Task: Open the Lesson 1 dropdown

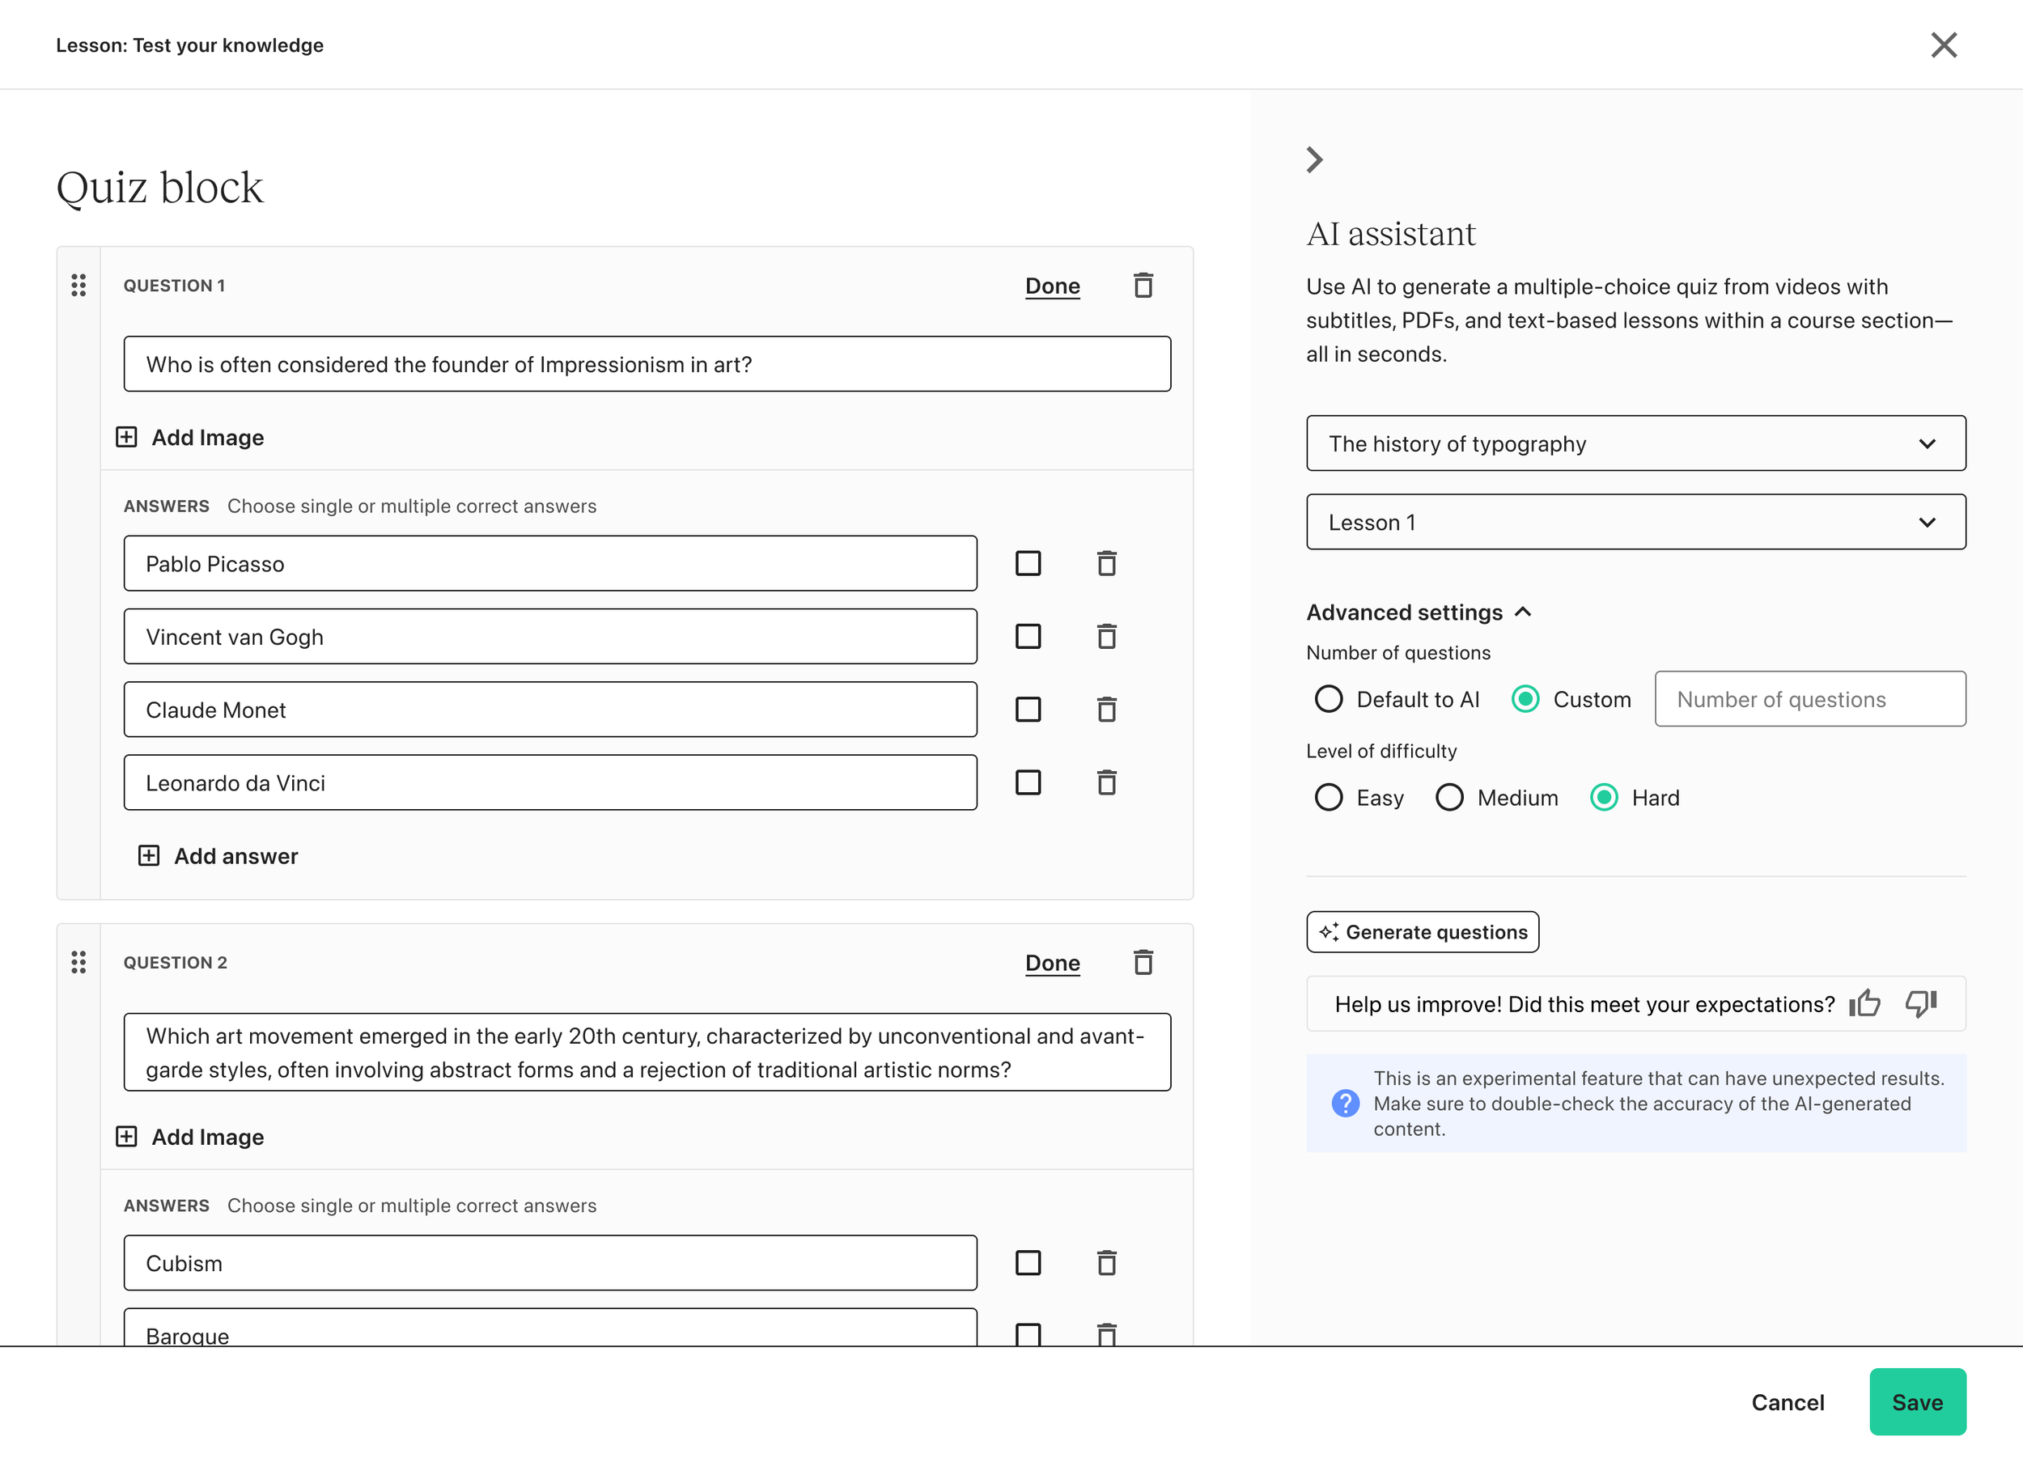Action: 1635,522
